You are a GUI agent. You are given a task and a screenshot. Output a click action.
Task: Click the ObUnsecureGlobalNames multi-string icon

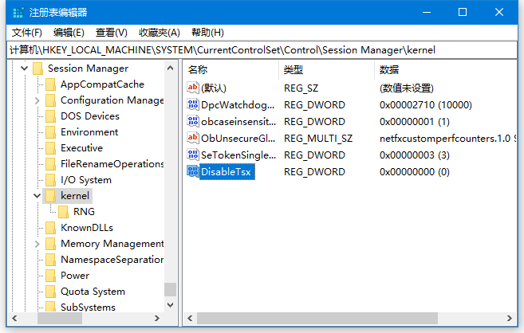point(192,138)
